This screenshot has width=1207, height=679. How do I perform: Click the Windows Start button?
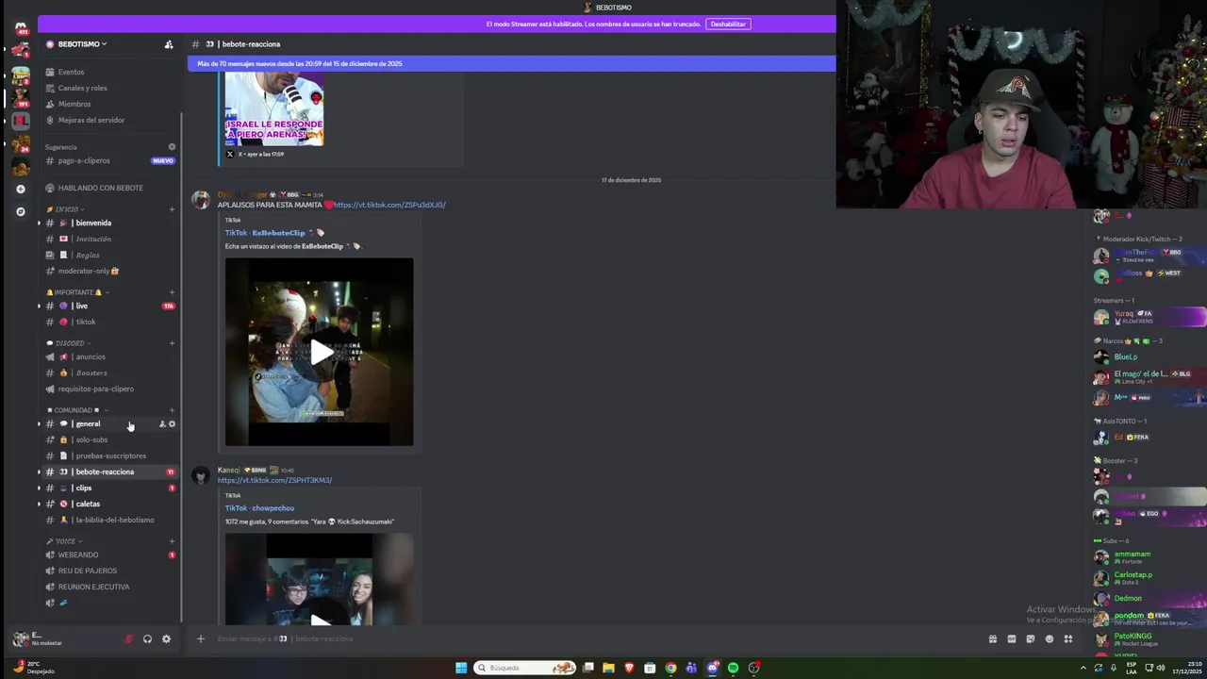pyautogui.click(x=461, y=668)
